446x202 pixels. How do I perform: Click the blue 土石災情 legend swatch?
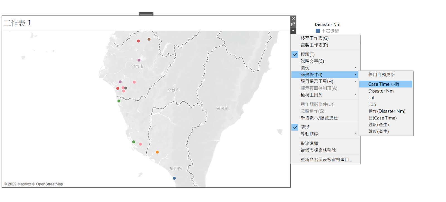click(318, 31)
